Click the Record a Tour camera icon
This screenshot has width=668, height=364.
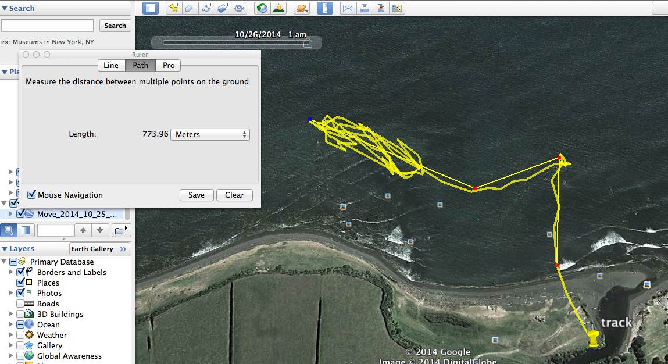[x=240, y=8]
